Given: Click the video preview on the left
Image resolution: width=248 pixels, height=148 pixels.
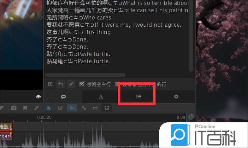Looking at the screenshot, I should [21, 35].
